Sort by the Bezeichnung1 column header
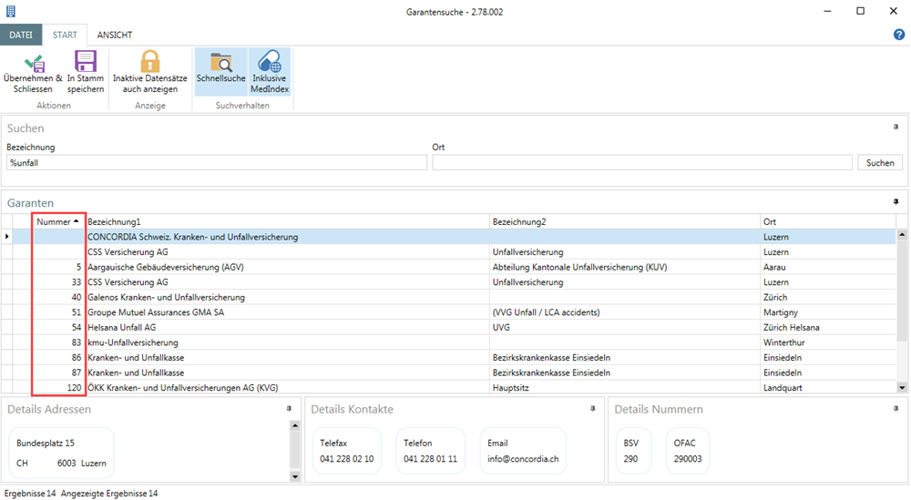The image size is (911, 500). pyautogui.click(x=287, y=222)
